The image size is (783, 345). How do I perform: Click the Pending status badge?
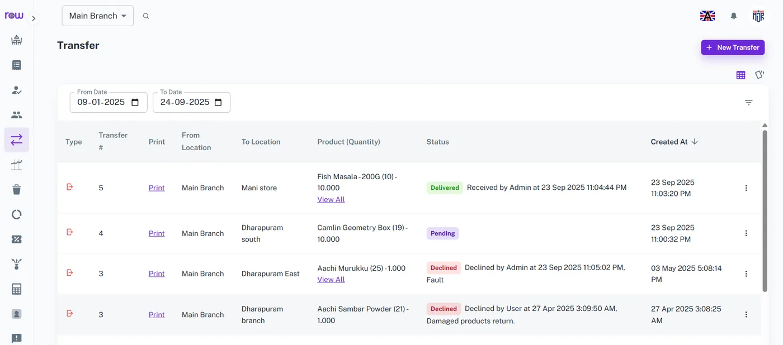pyautogui.click(x=443, y=233)
